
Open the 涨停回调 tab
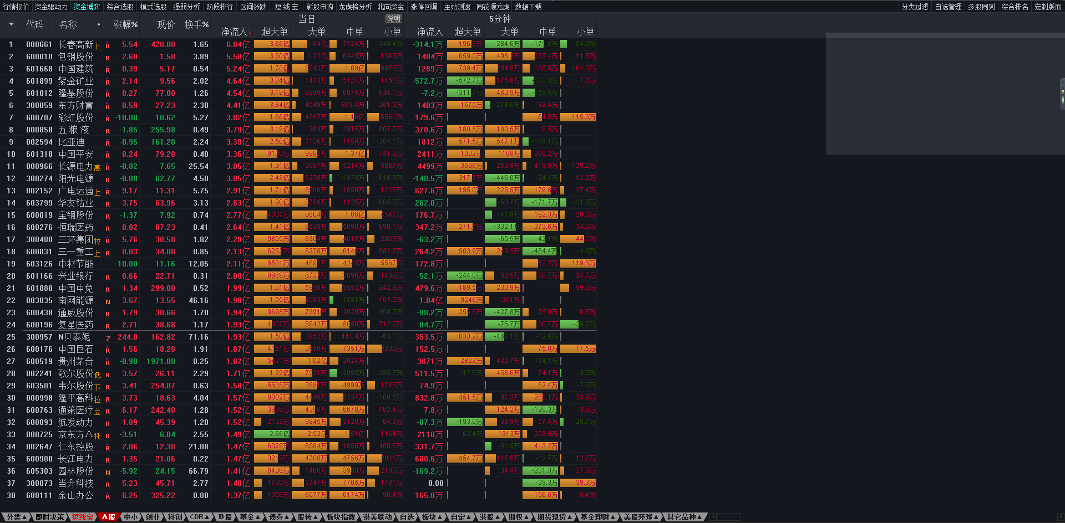click(x=424, y=7)
